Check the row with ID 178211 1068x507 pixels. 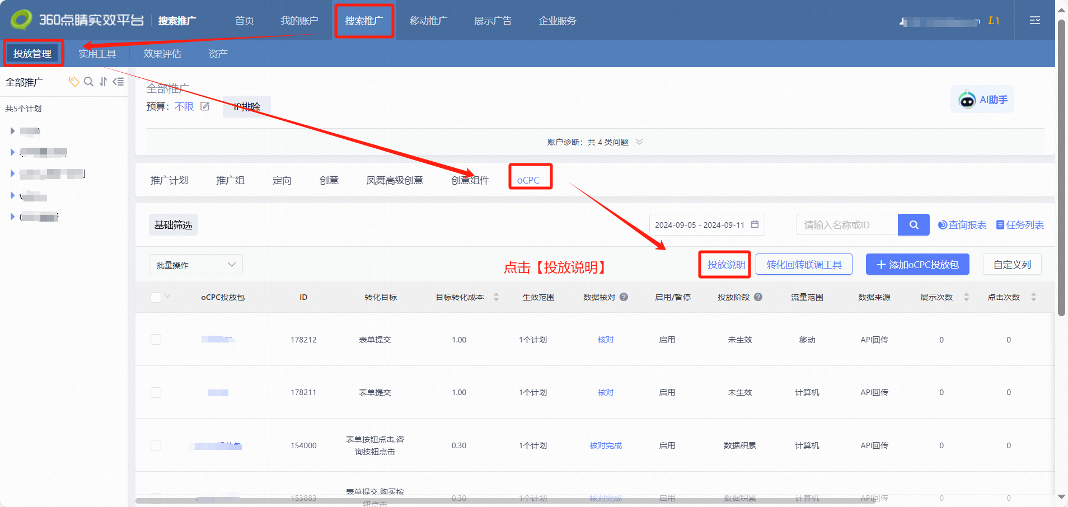coord(156,392)
